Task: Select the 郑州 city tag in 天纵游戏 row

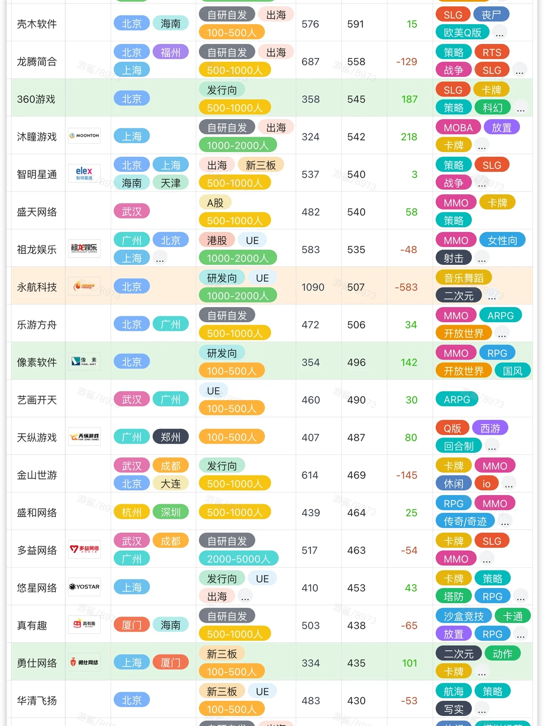Action: coord(170,437)
